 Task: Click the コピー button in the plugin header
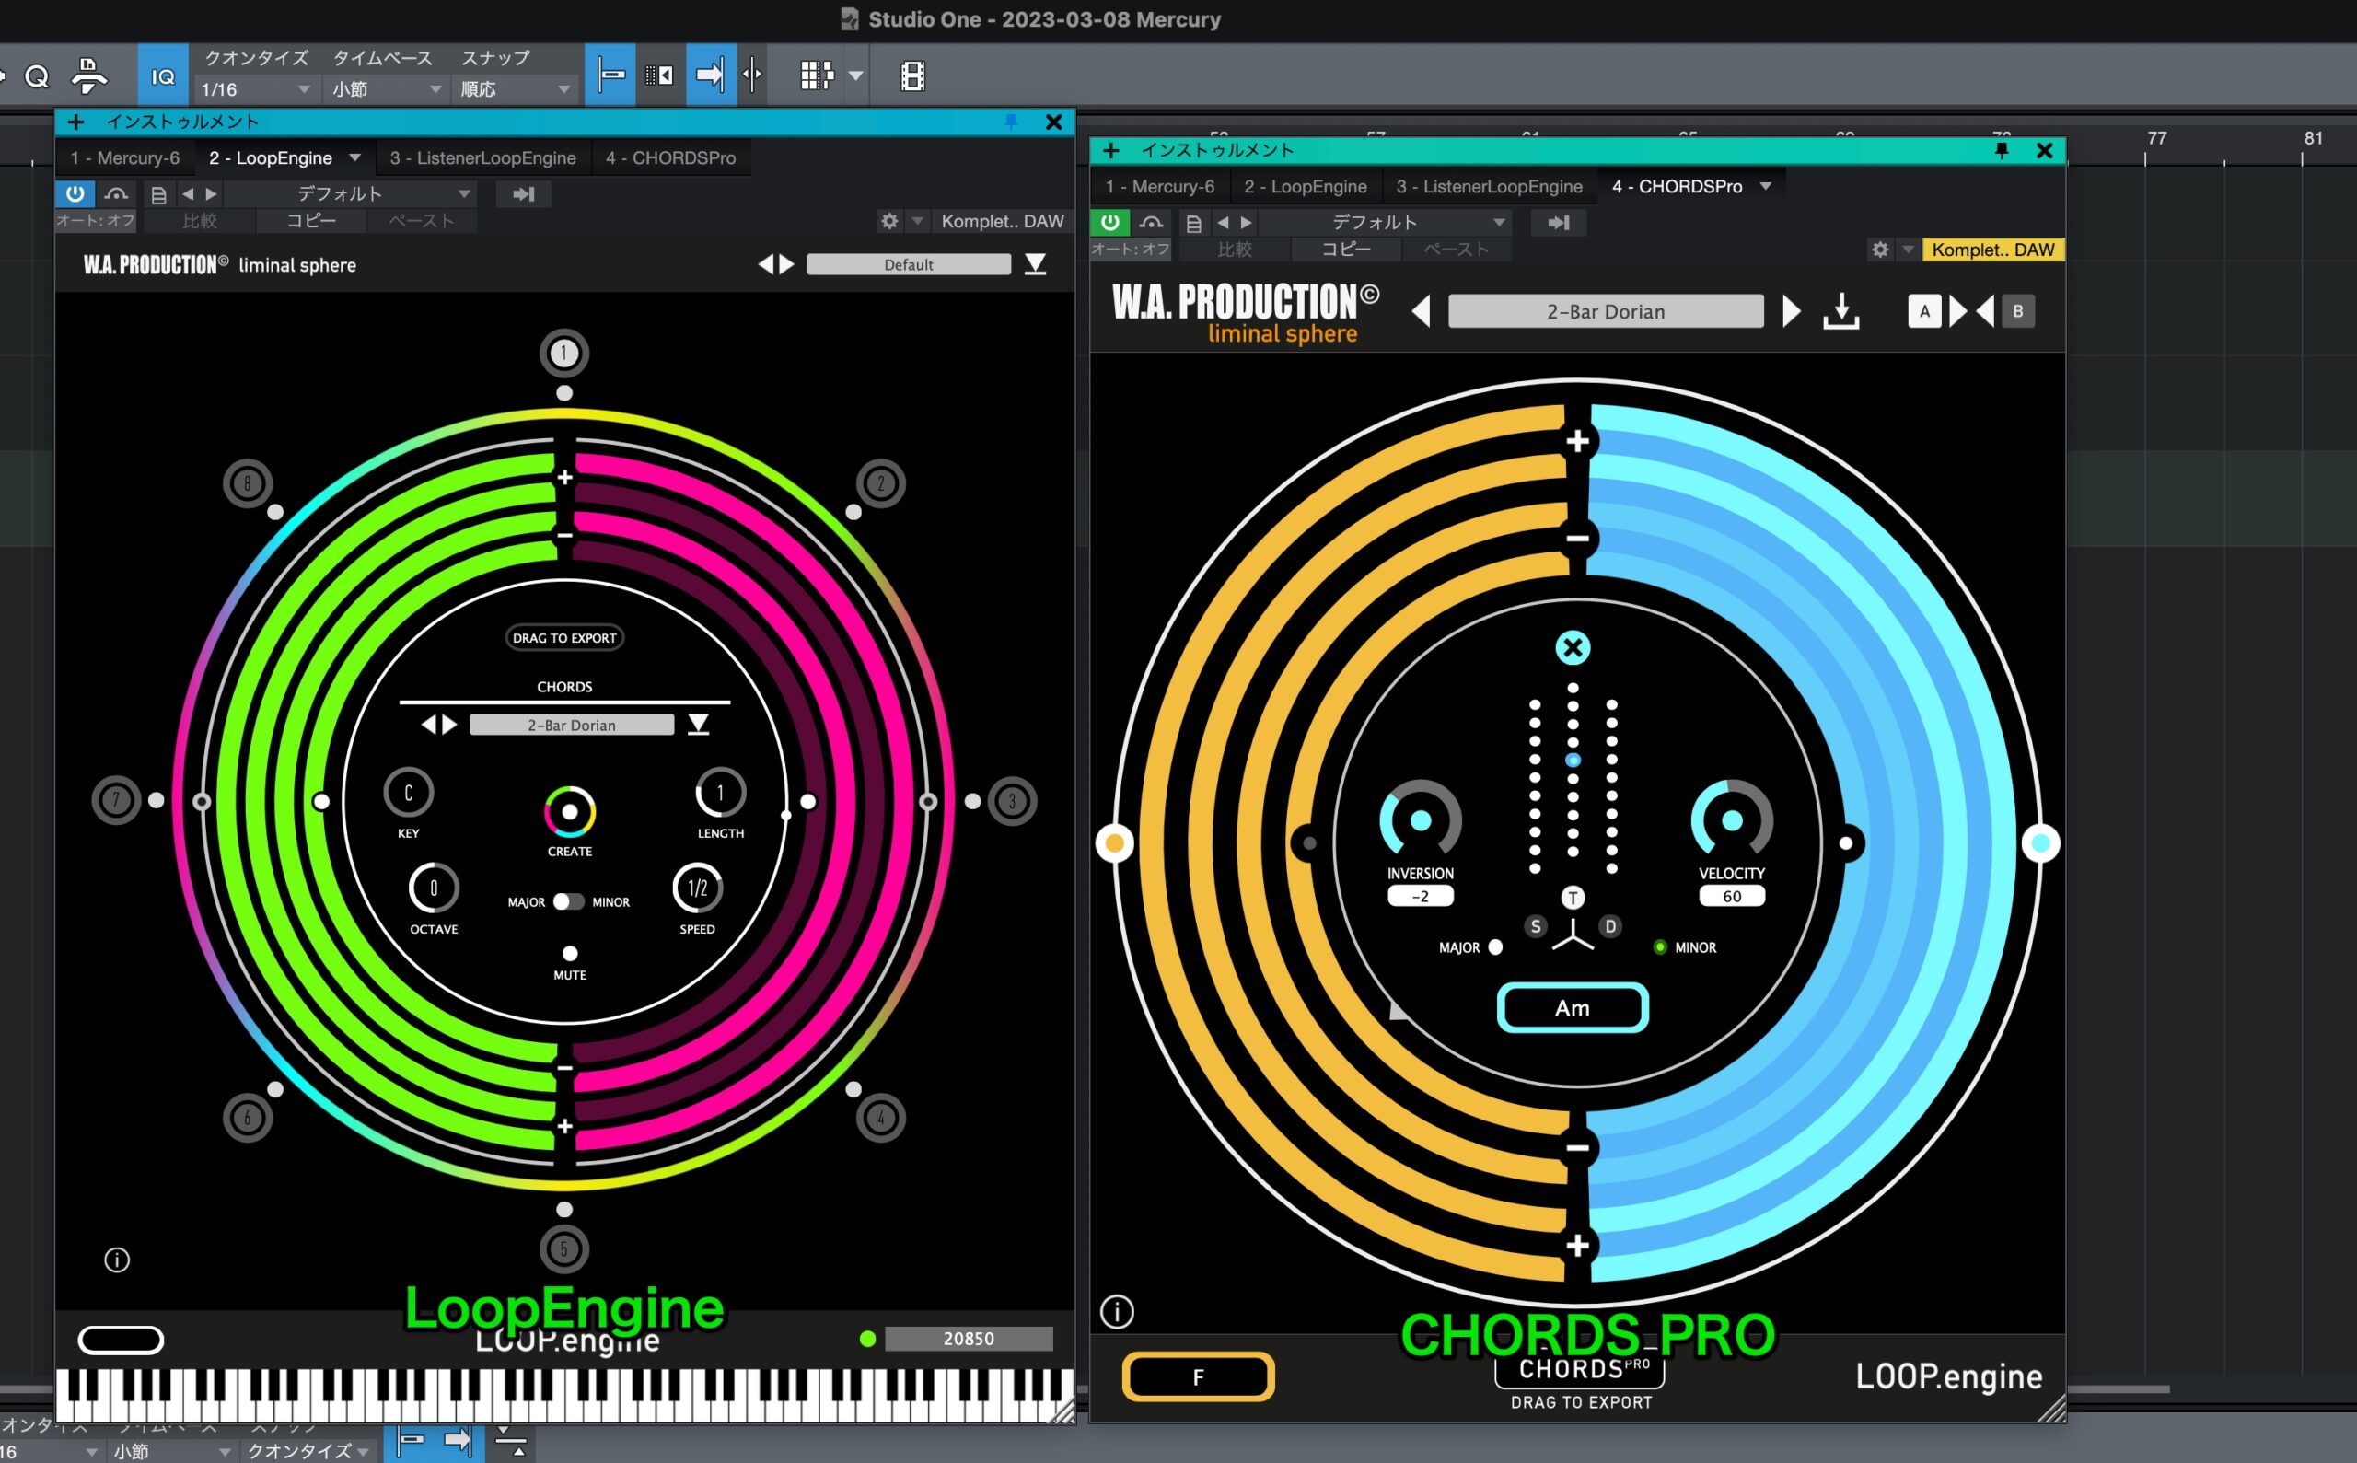(311, 221)
